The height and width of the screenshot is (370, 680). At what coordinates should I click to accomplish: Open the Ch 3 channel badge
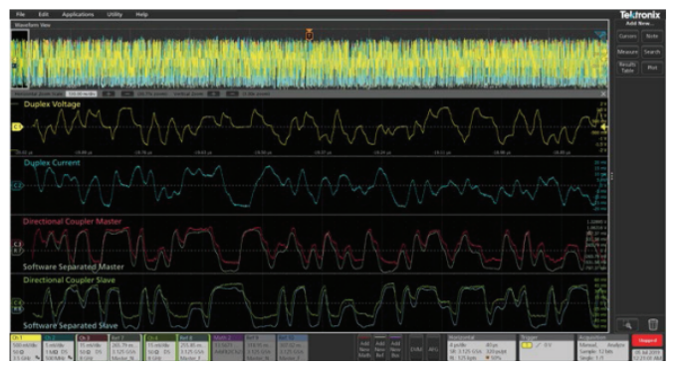tap(93, 347)
